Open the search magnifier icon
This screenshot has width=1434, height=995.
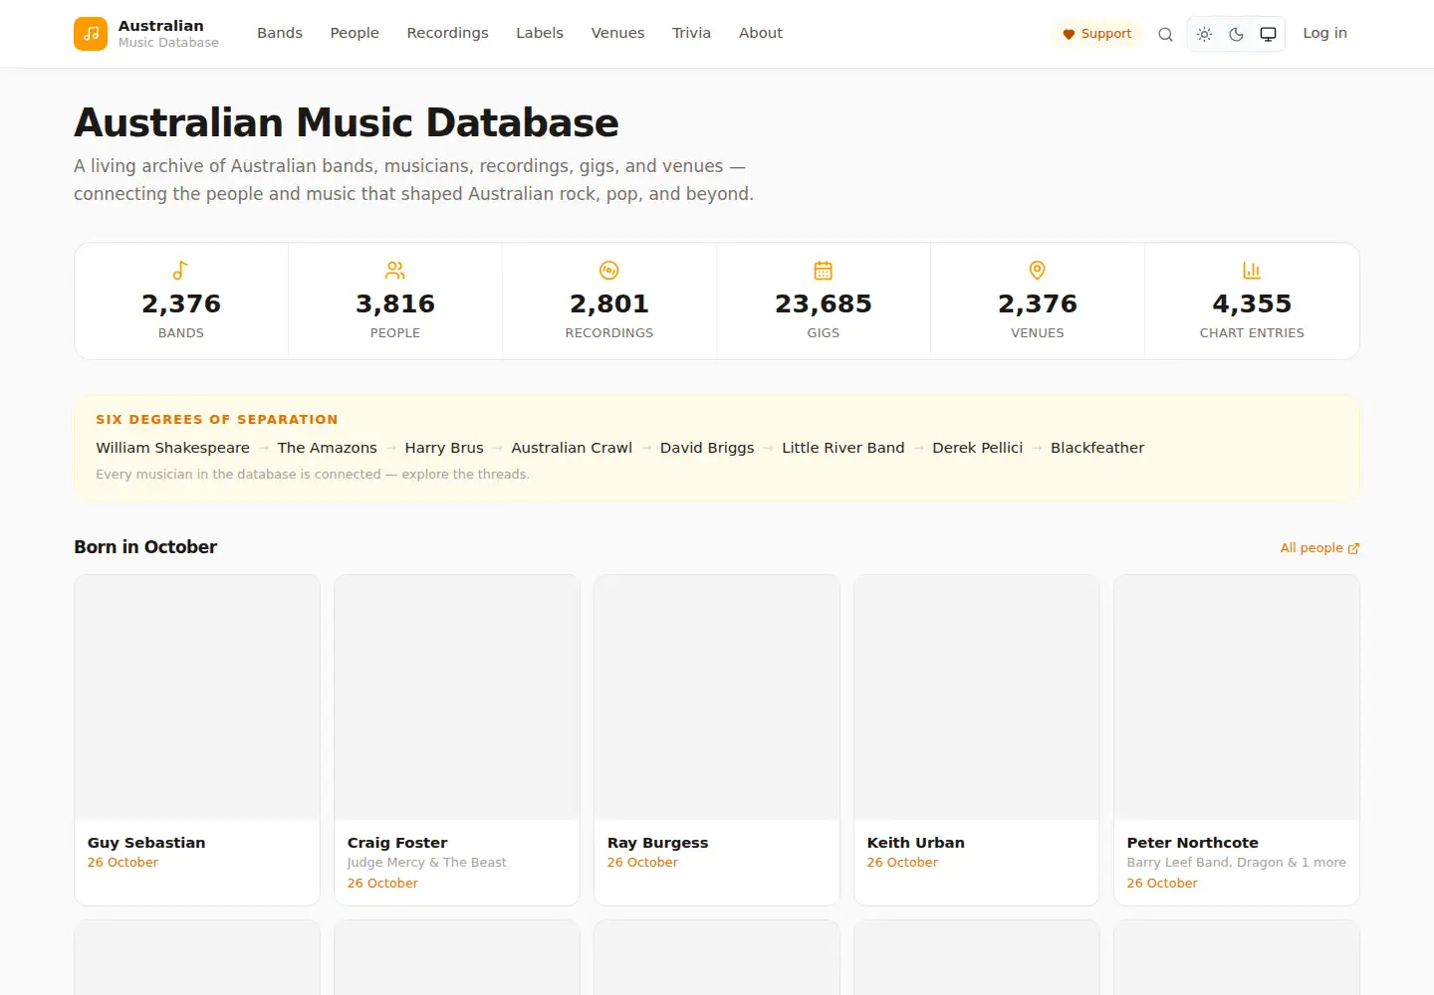[1165, 34]
